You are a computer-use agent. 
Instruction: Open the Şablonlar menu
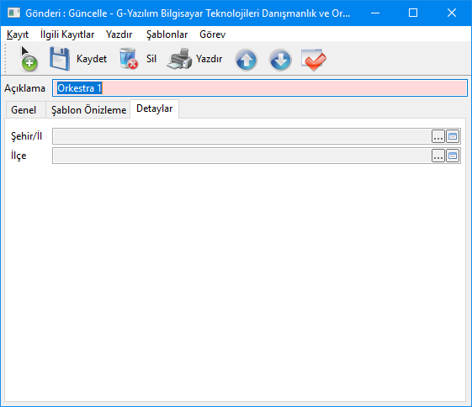[x=167, y=34]
